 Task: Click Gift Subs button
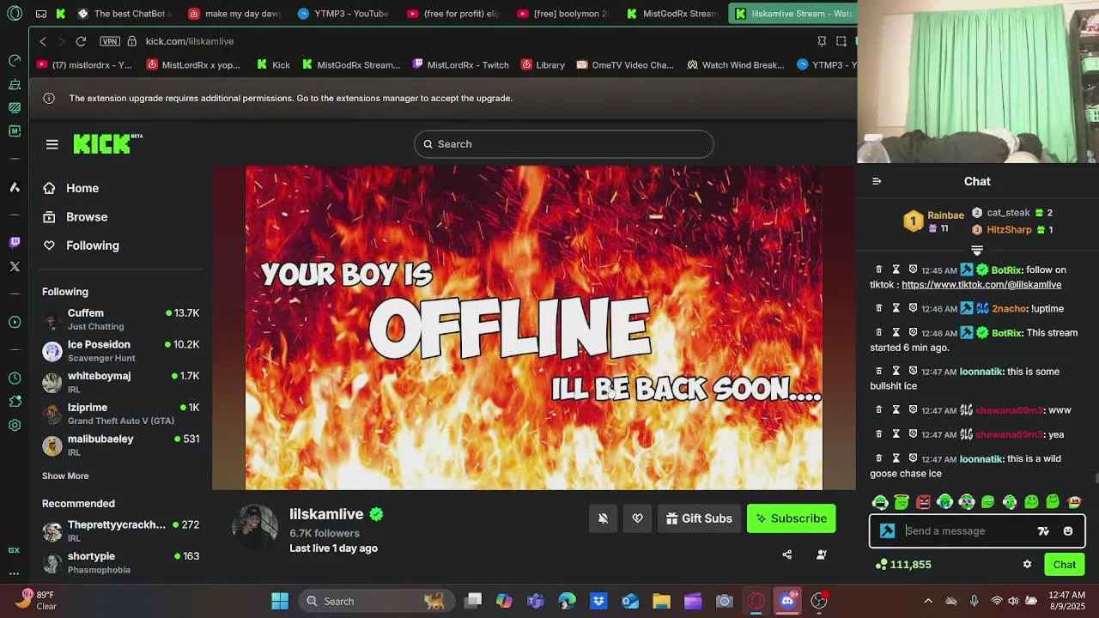tap(699, 518)
